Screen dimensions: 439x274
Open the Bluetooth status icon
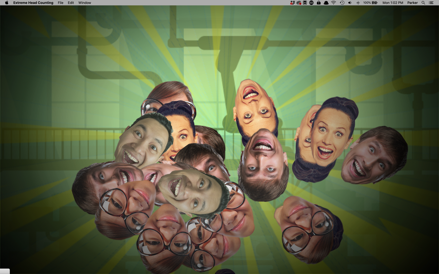358,3
